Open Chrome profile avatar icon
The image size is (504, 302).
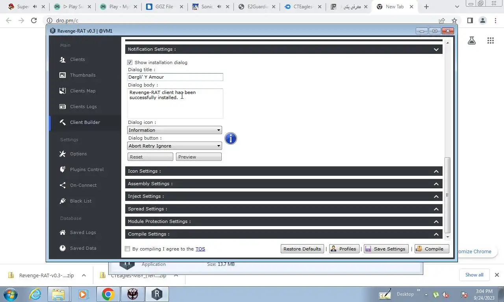483,20
